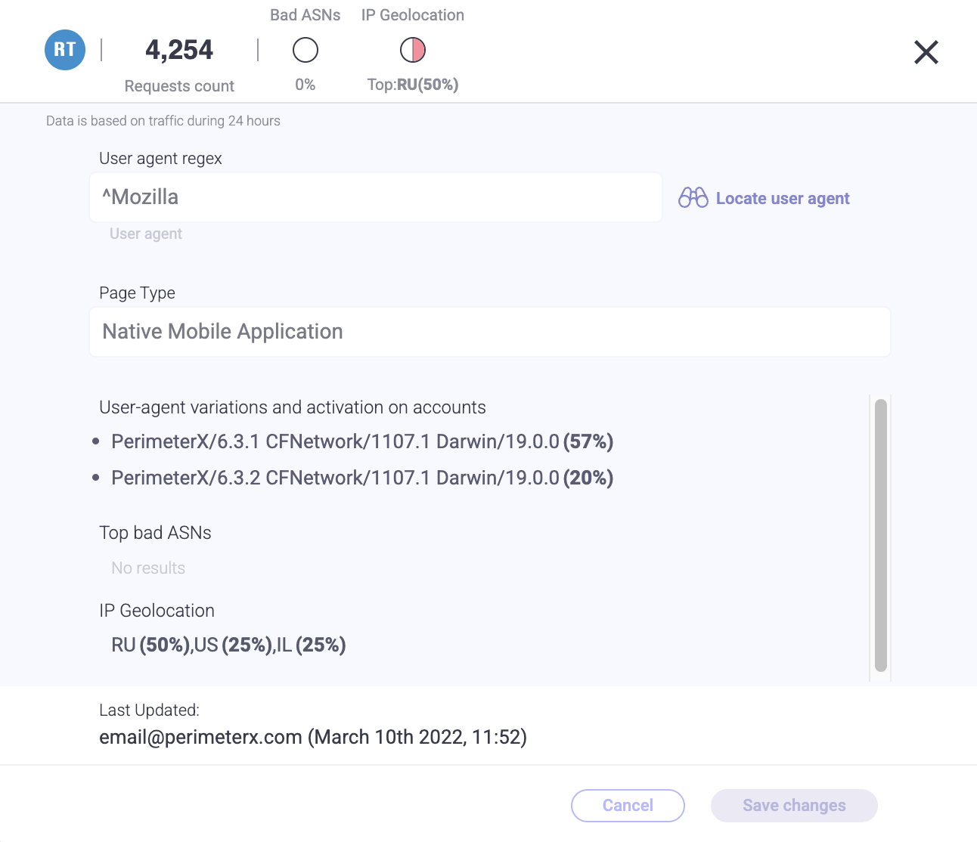Close the dialog with the X icon
The width and height of the screenshot is (977, 842).
tap(926, 52)
